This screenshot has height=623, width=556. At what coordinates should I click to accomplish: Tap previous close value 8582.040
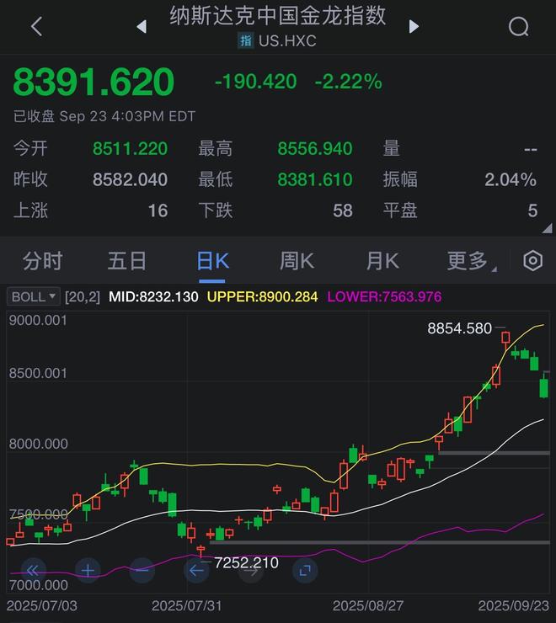click(x=130, y=179)
